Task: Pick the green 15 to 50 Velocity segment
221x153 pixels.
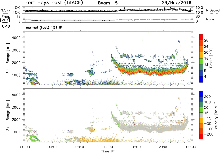Action: (201, 110)
